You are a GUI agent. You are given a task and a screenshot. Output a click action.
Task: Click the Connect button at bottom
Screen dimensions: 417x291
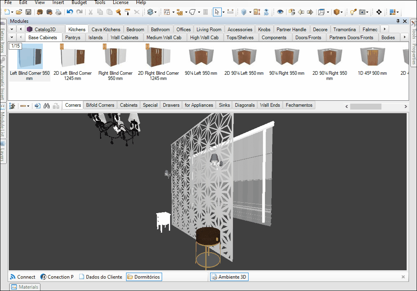click(x=22, y=277)
